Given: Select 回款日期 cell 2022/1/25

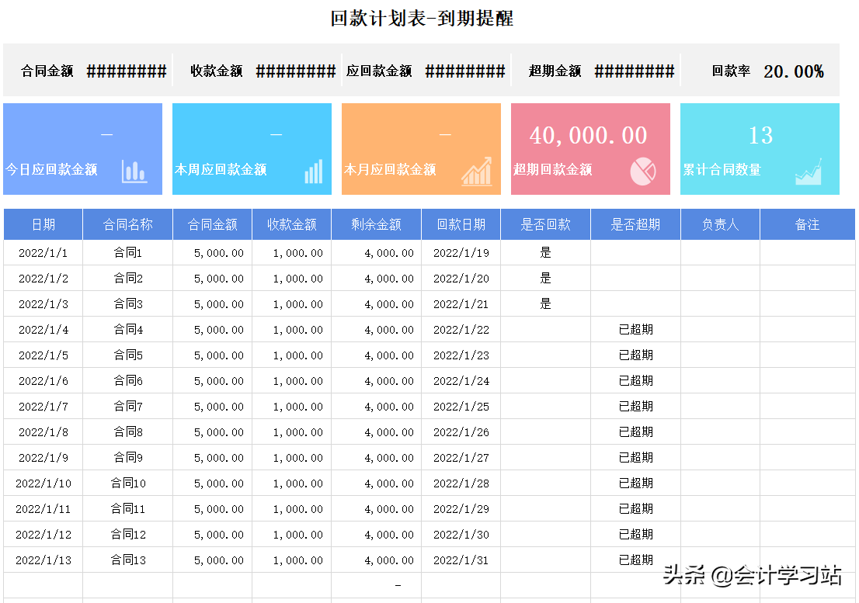Looking at the screenshot, I should (461, 407).
